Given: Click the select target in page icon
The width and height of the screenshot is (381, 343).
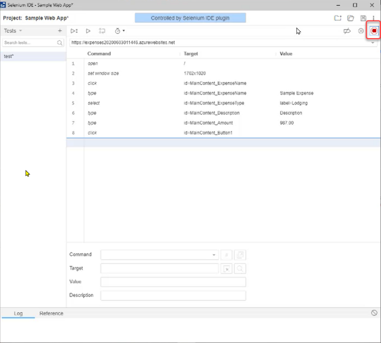Looking at the screenshot, I should point(227,268).
